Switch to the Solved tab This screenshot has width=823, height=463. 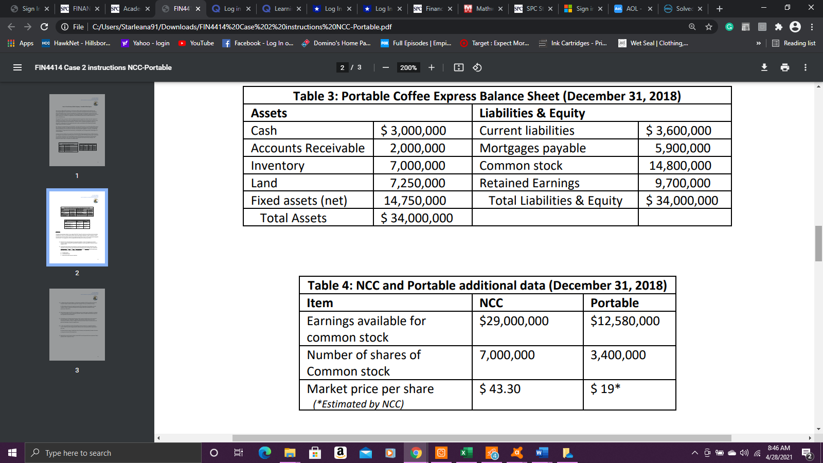pyautogui.click(x=682, y=9)
